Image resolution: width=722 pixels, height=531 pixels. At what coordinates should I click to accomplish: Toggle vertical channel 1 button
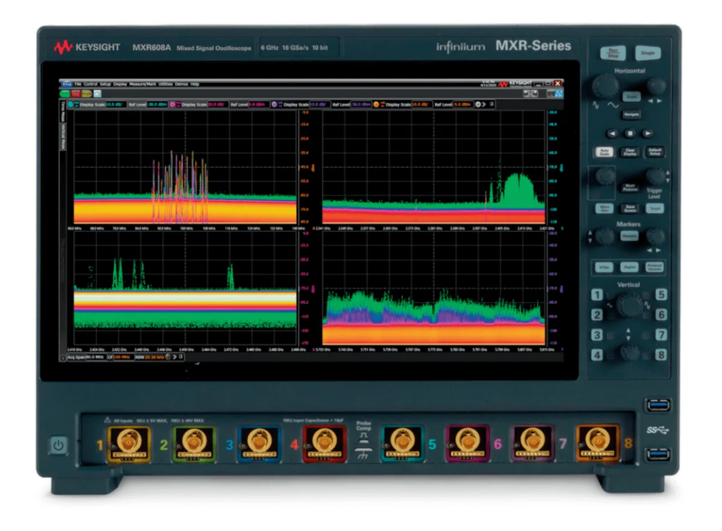597,295
